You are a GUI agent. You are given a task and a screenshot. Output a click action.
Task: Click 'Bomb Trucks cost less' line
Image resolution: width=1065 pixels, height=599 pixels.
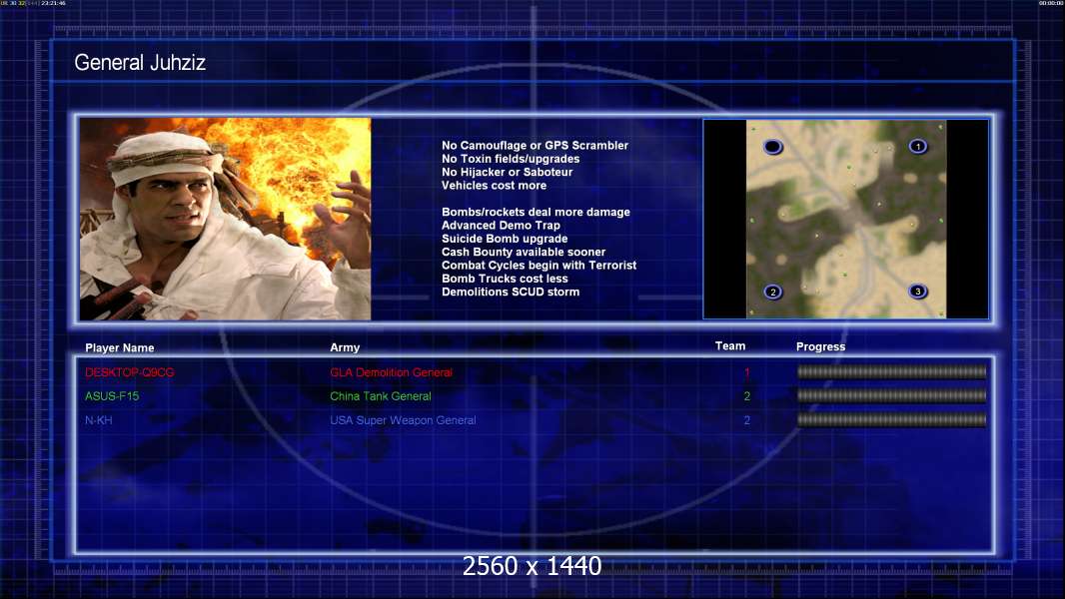505,279
